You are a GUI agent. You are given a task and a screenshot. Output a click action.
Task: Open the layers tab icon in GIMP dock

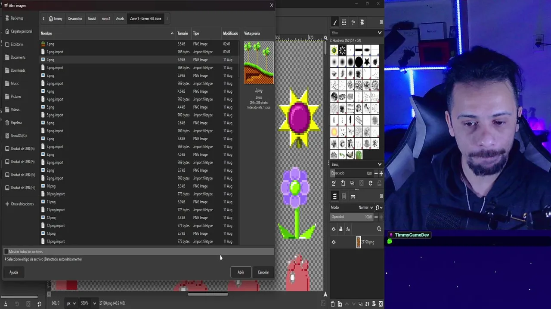point(334,197)
